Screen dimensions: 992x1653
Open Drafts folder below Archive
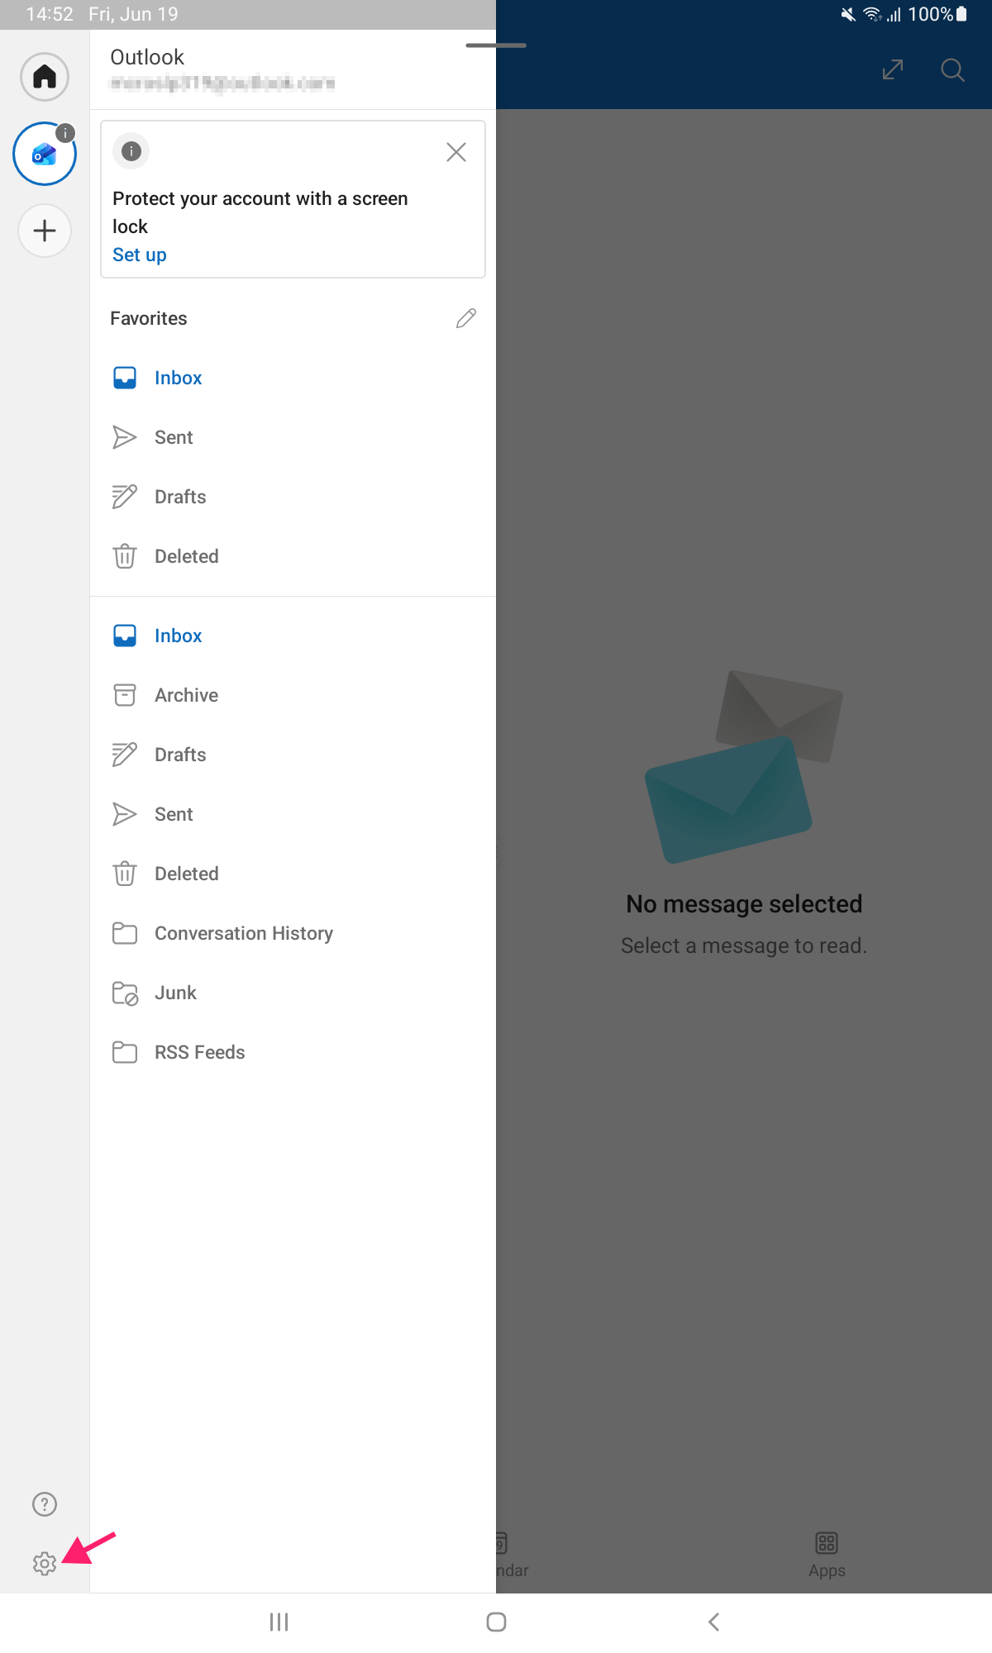293,755
